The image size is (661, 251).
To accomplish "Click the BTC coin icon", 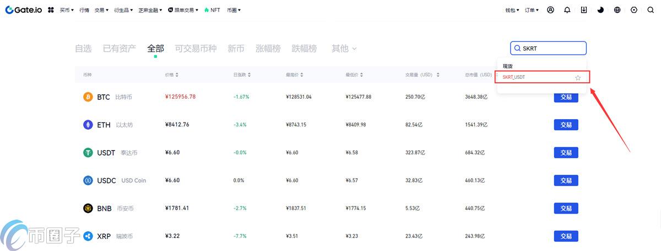I will click(88, 97).
